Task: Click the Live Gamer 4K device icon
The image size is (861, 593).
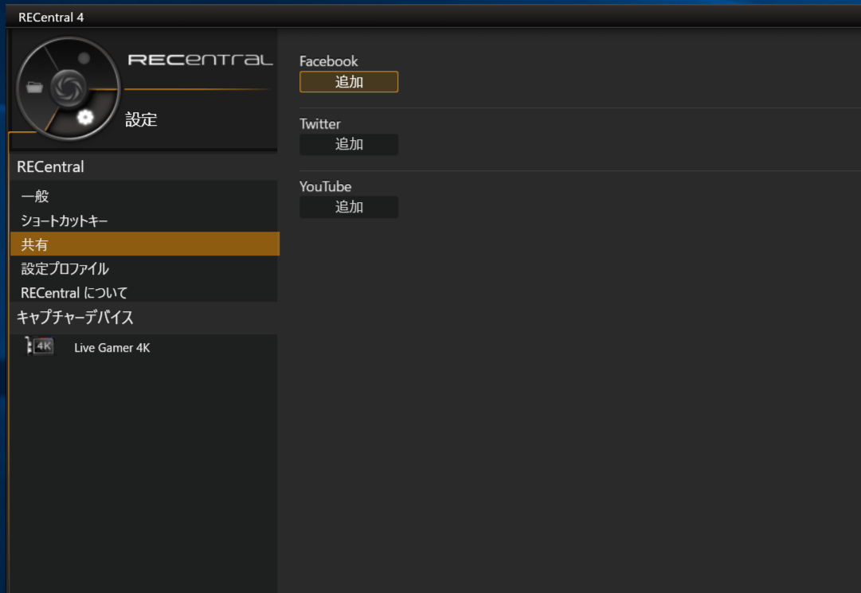Action: point(40,347)
